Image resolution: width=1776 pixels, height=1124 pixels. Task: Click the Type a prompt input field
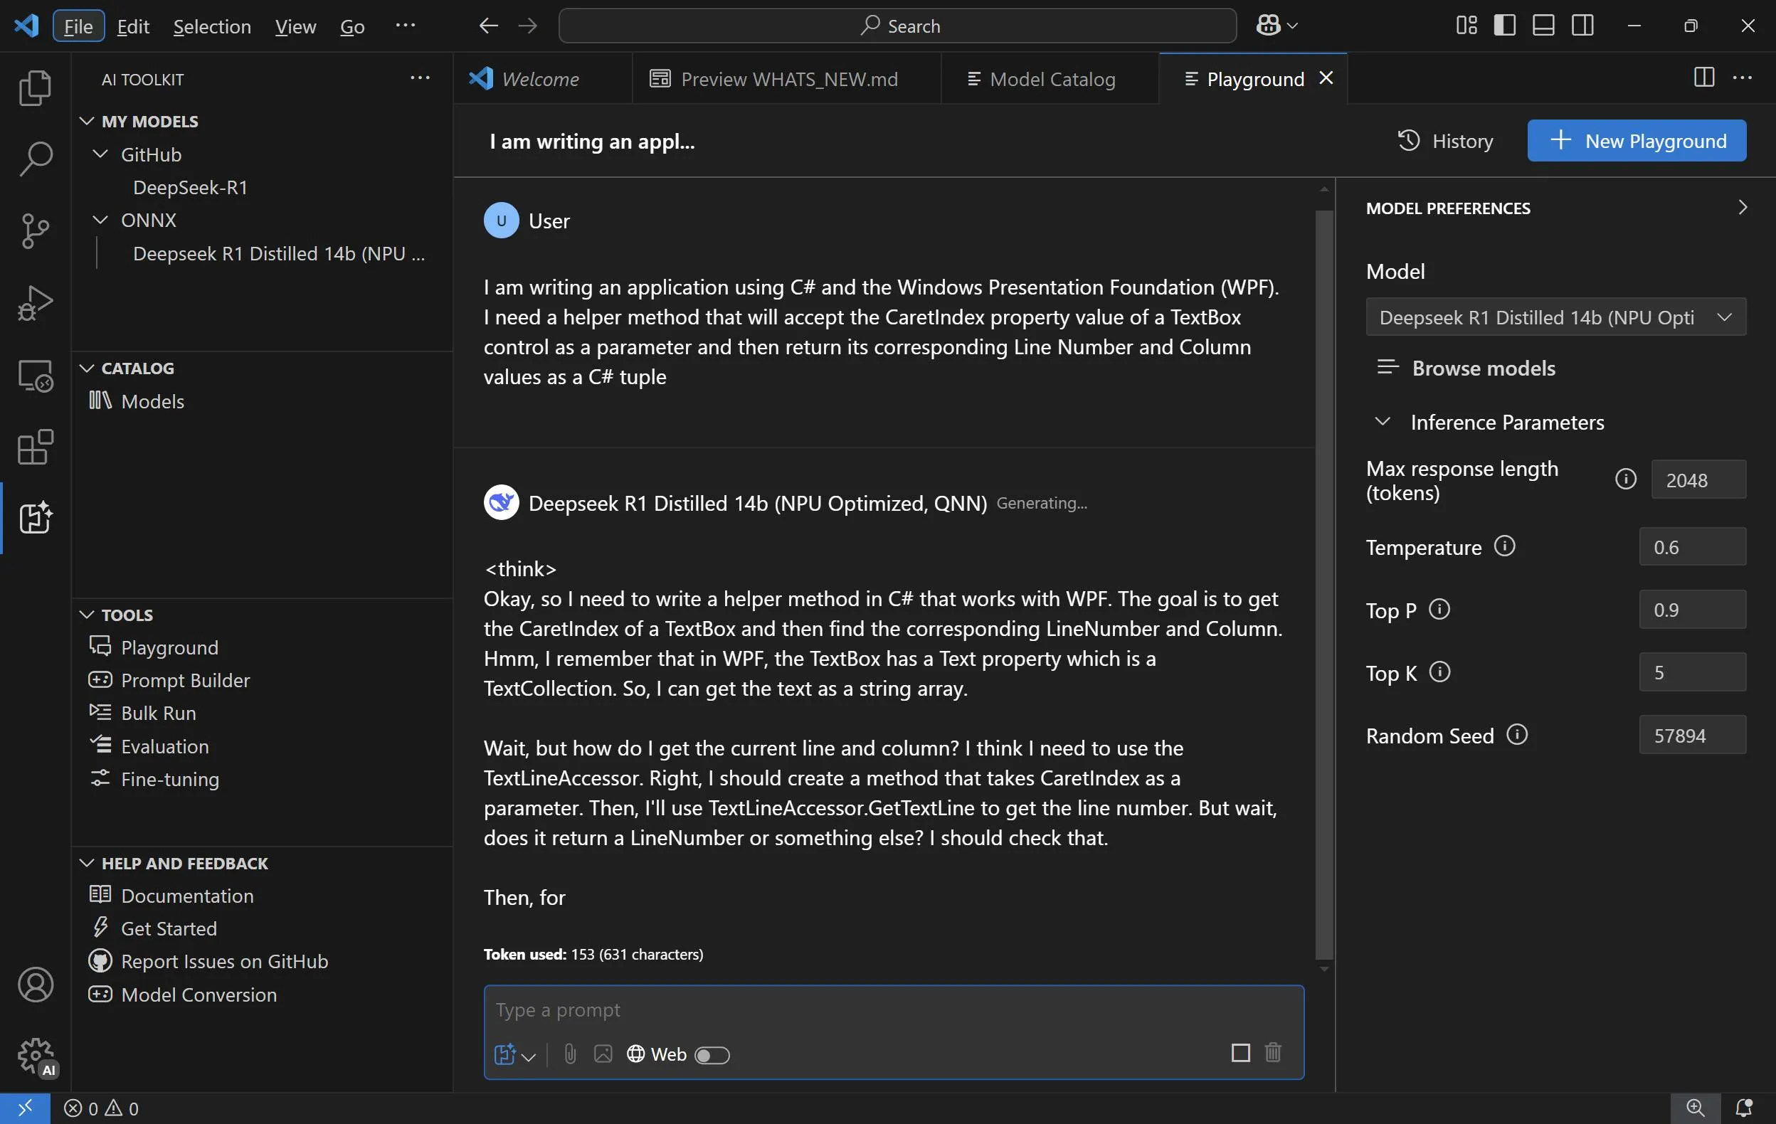pyautogui.click(x=893, y=1009)
